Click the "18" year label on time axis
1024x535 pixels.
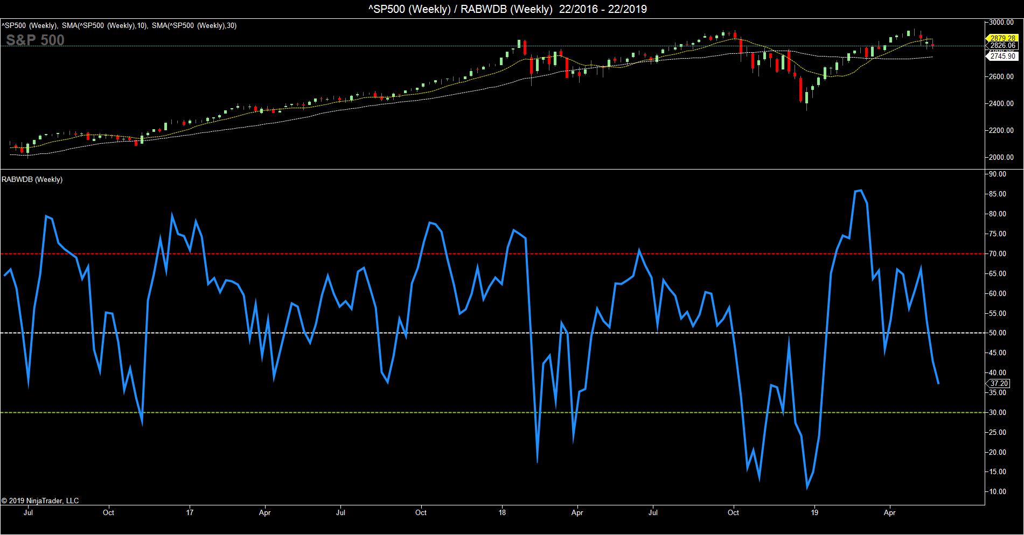pos(502,512)
